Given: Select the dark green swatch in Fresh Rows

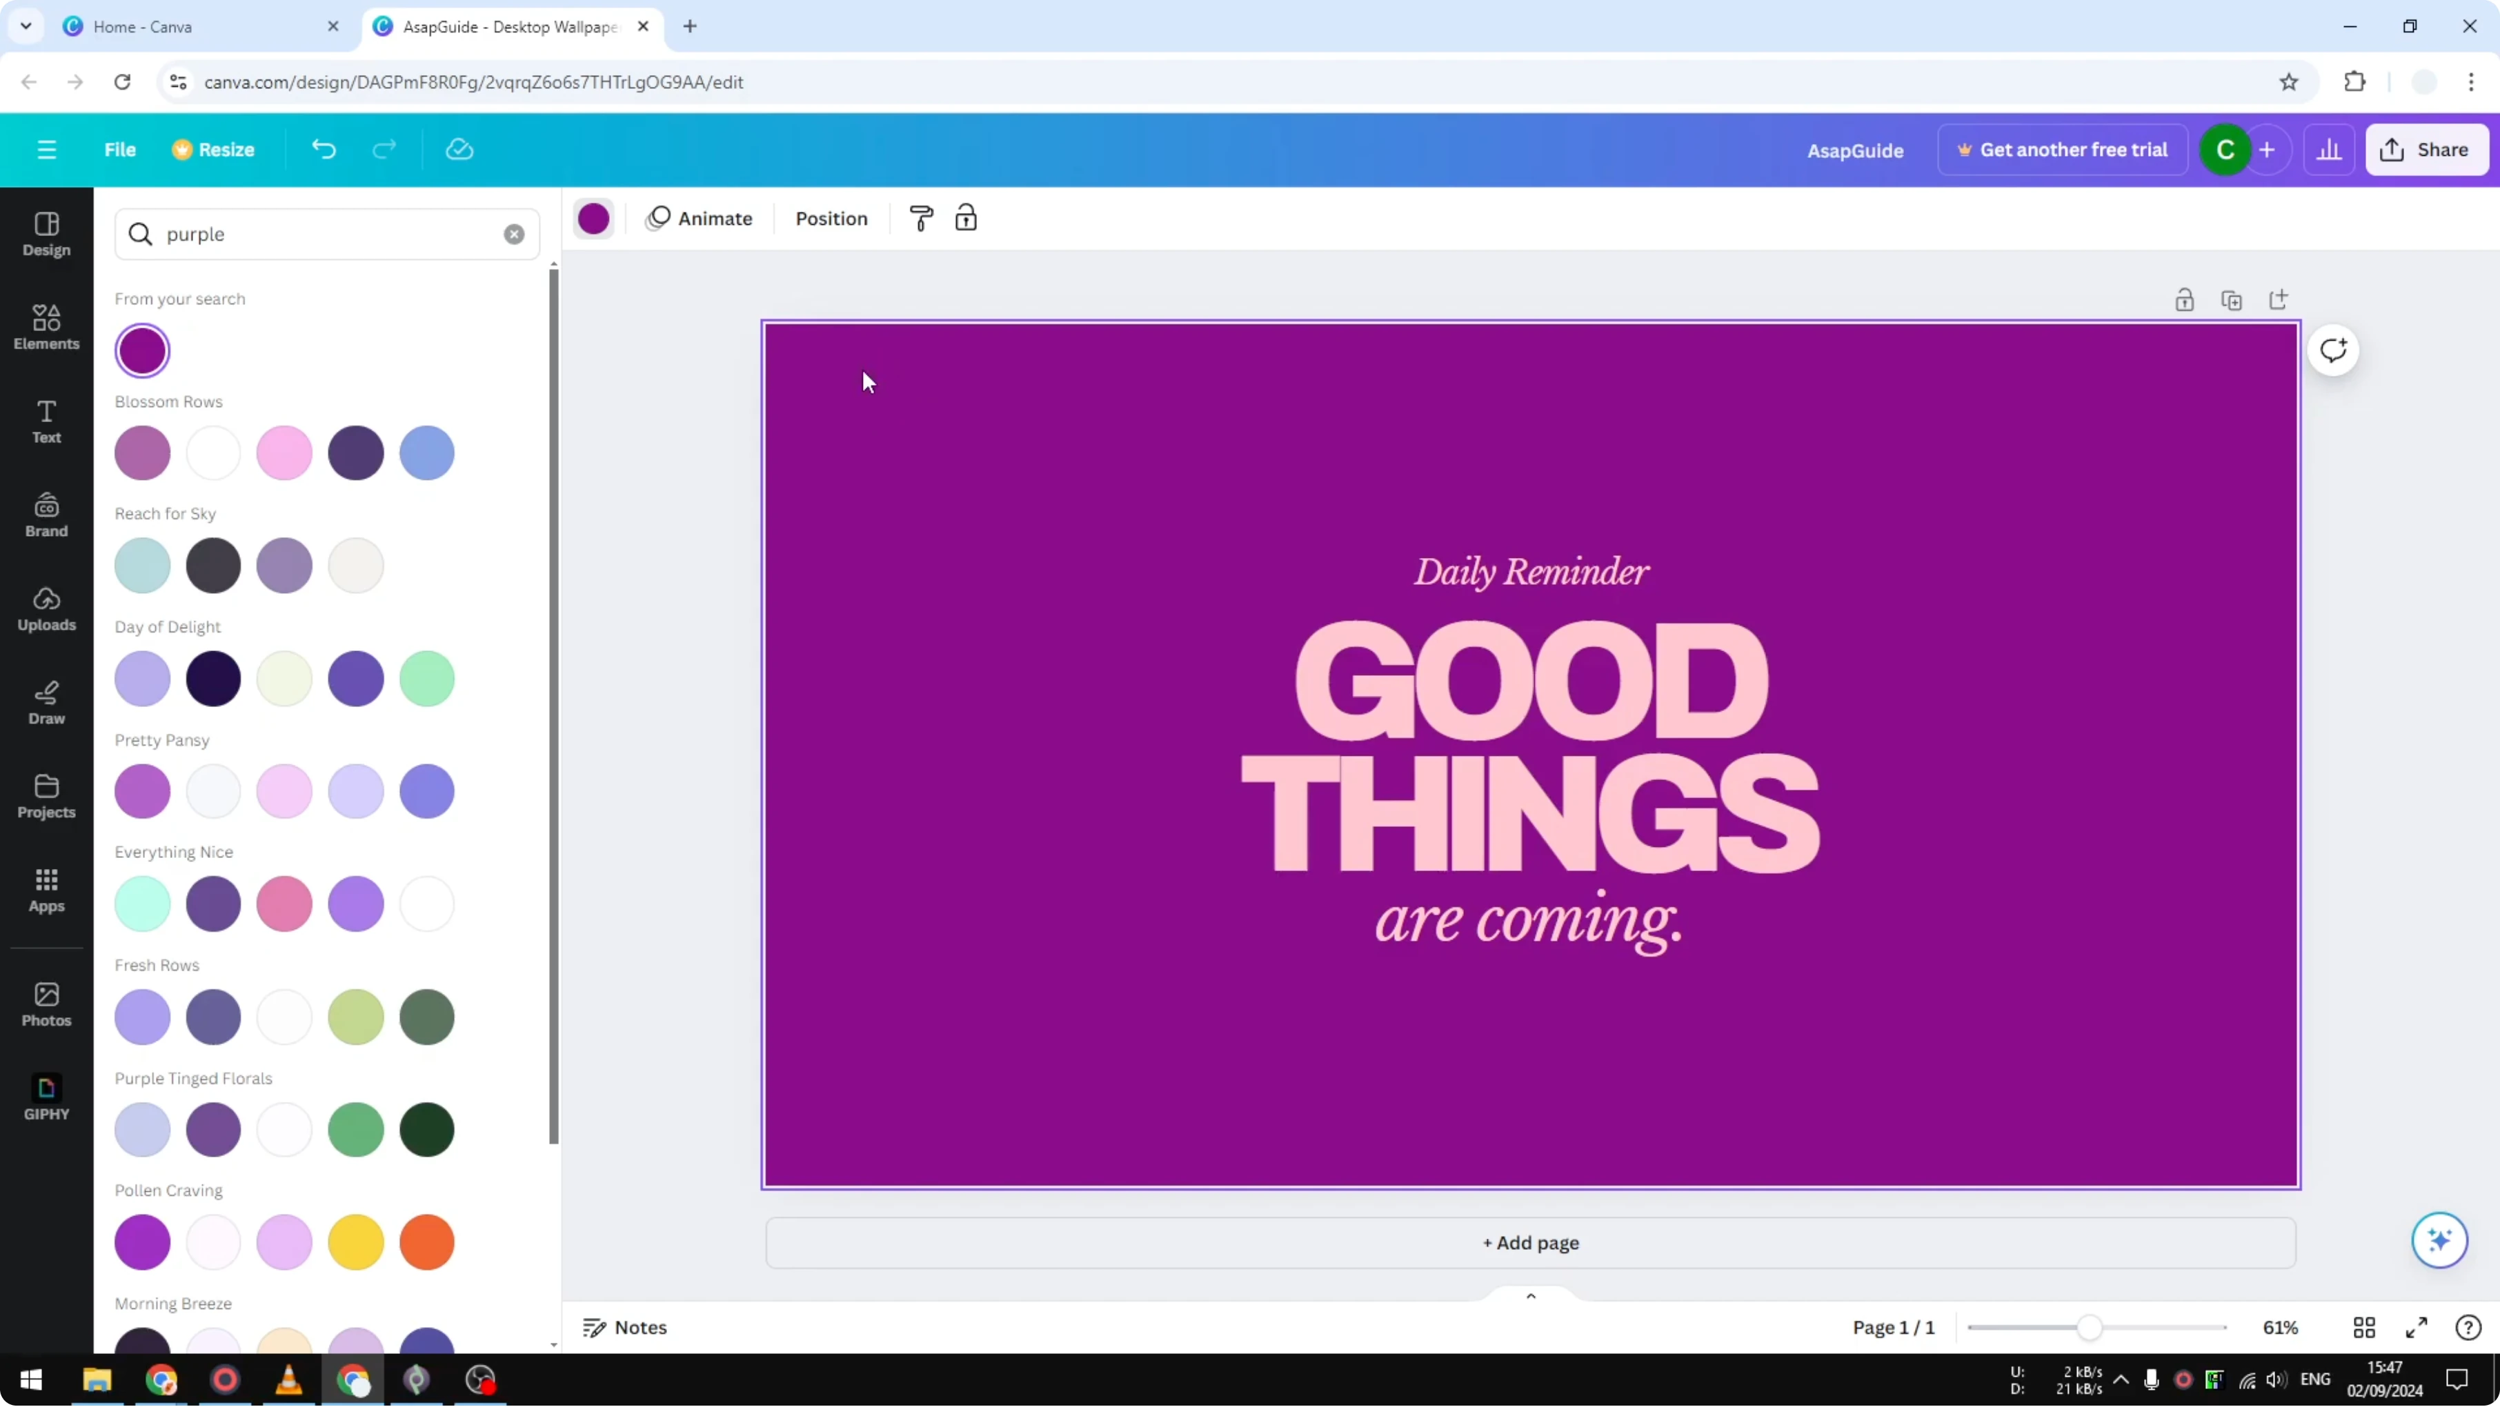Looking at the screenshot, I should click(427, 1017).
